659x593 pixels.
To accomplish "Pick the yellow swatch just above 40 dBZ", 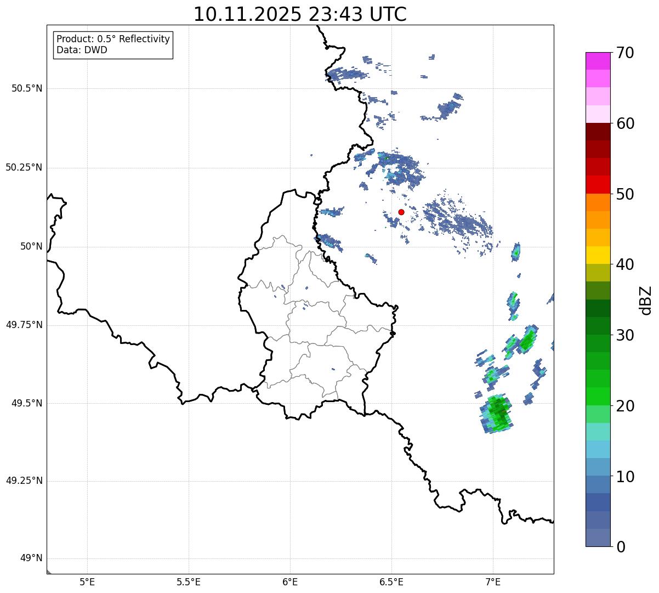I will coord(598,255).
